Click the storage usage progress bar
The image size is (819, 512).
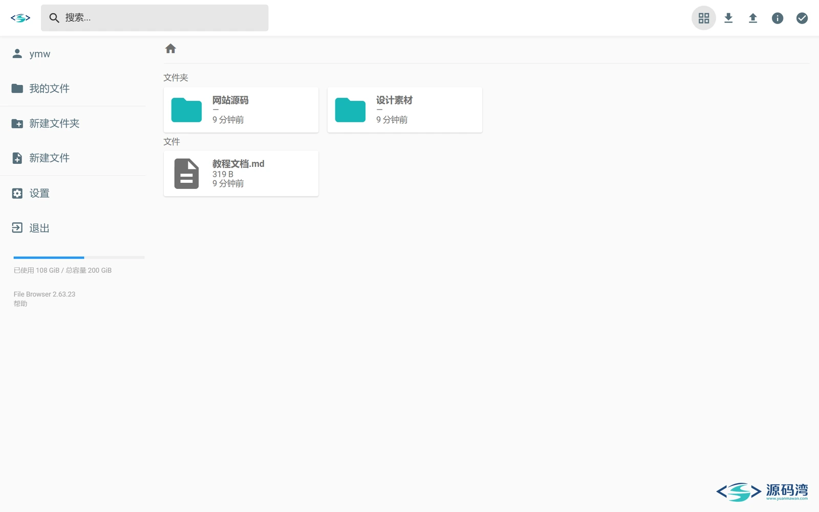point(79,258)
